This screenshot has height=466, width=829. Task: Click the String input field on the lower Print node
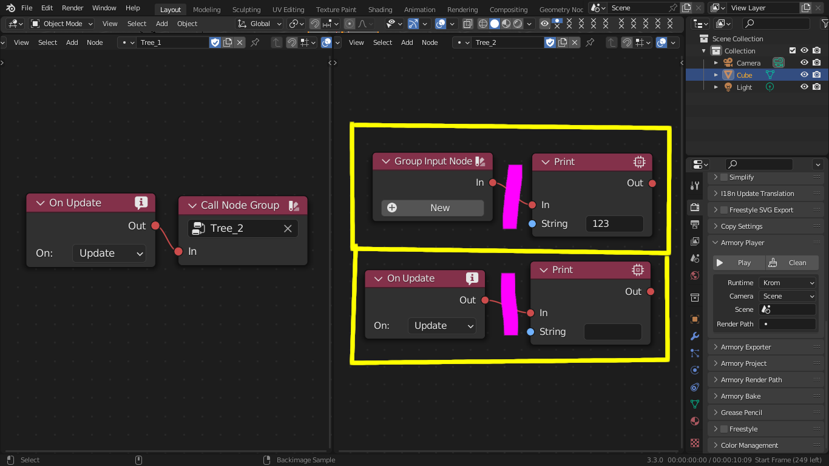(612, 331)
